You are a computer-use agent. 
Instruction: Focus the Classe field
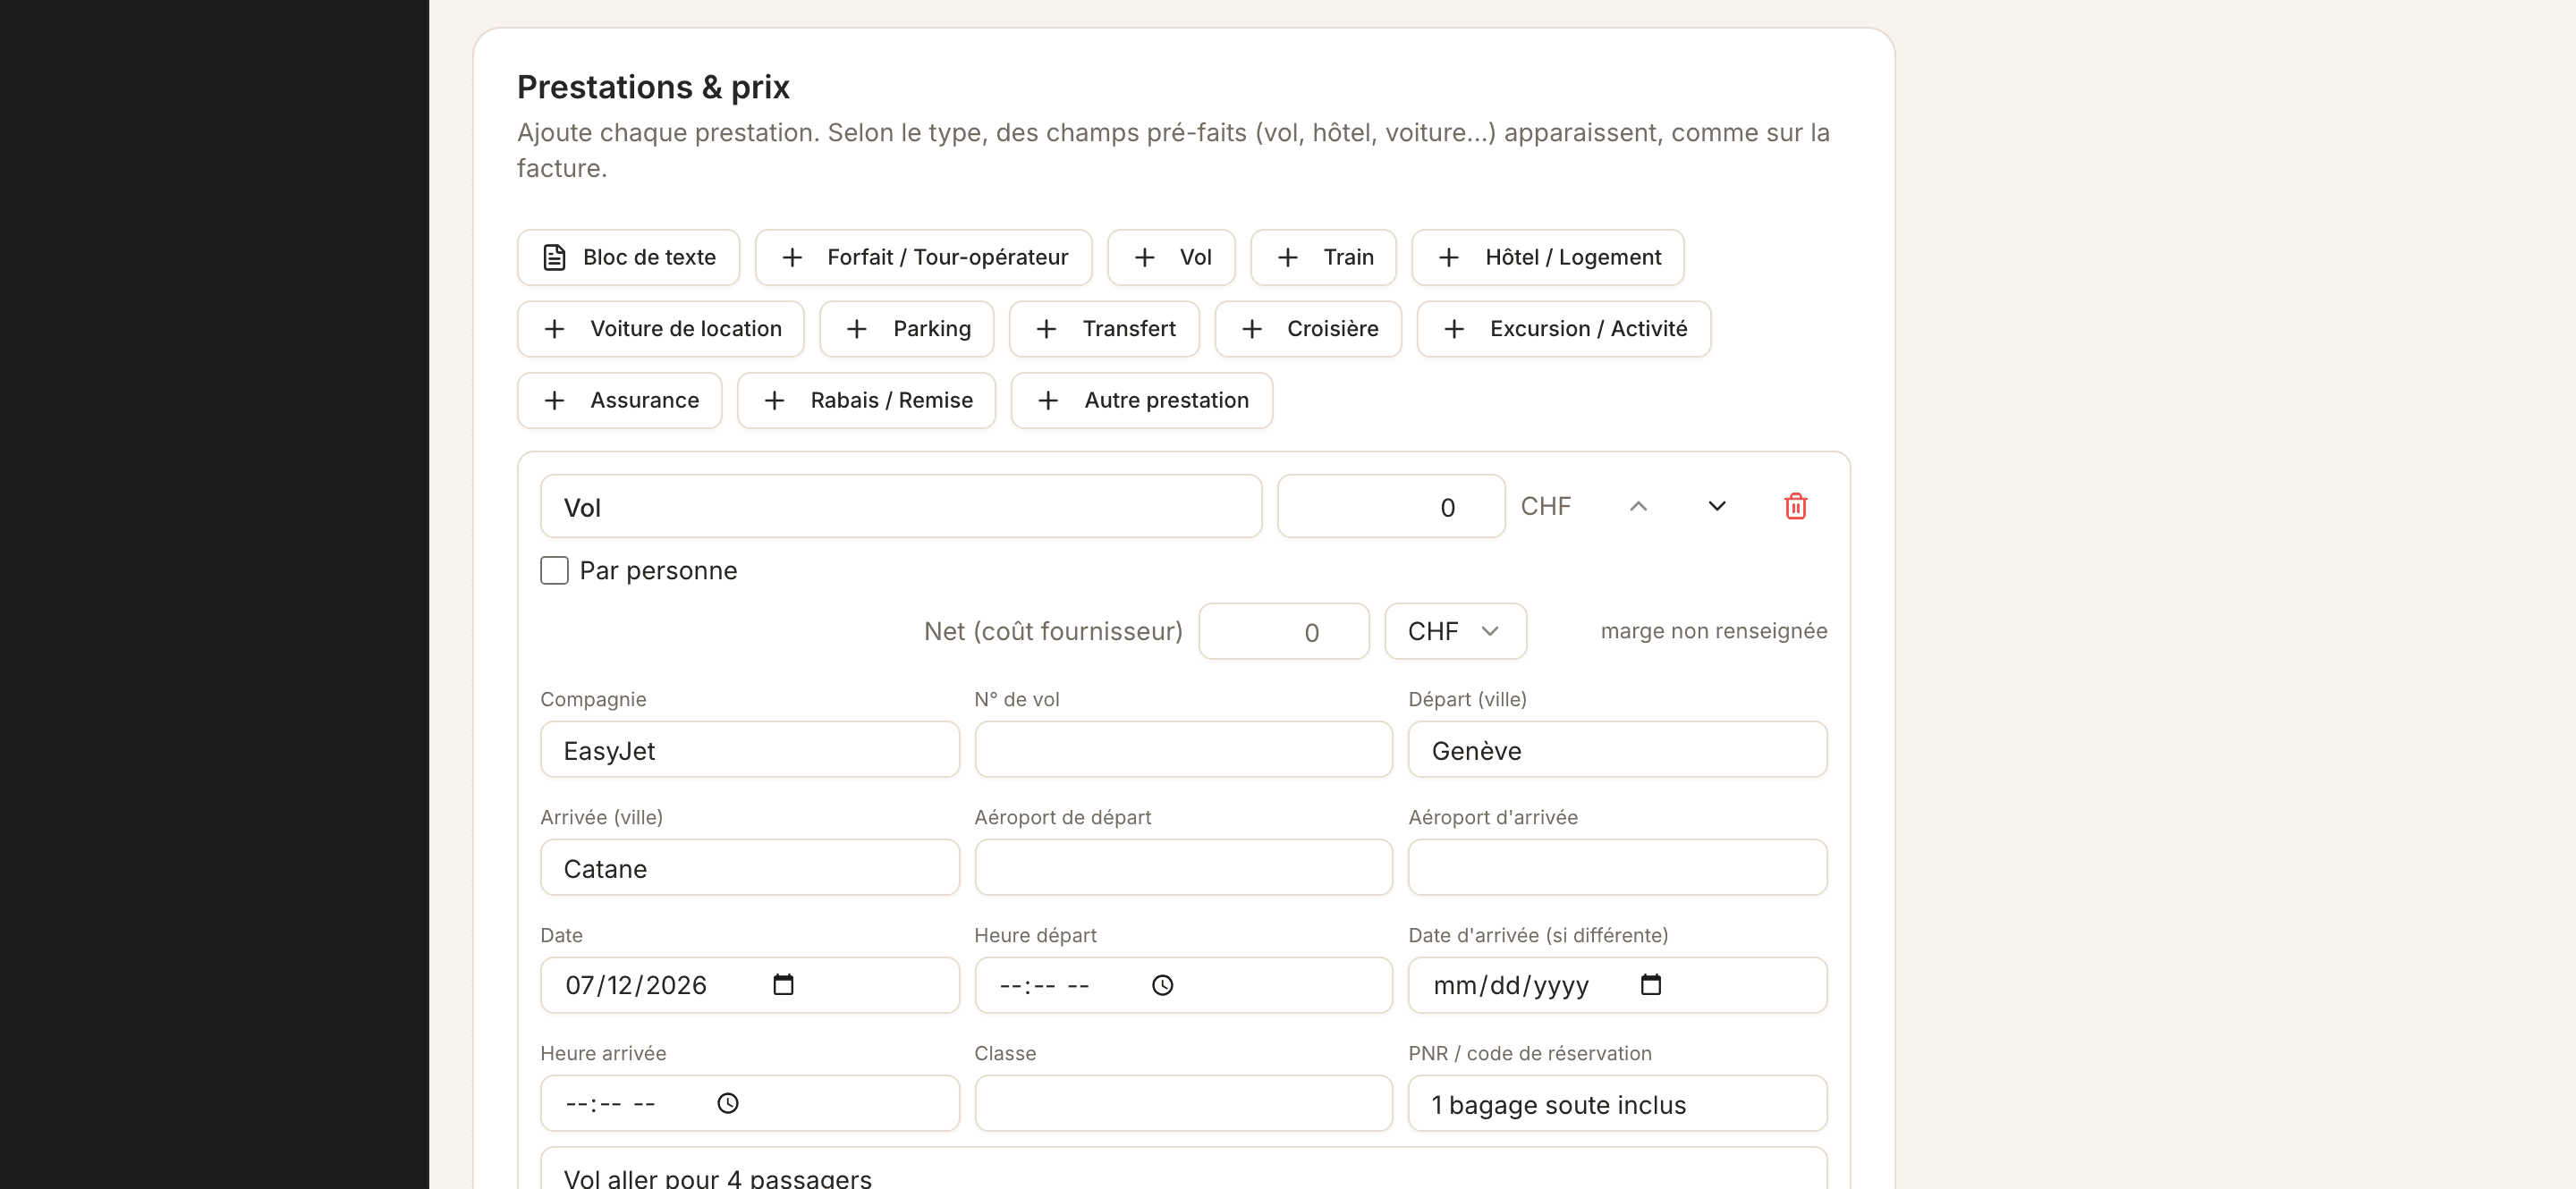(x=1183, y=1103)
